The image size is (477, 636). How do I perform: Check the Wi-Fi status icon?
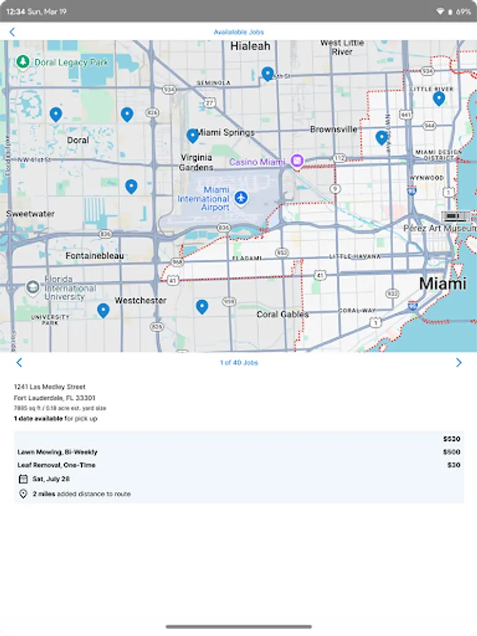(440, 12)
